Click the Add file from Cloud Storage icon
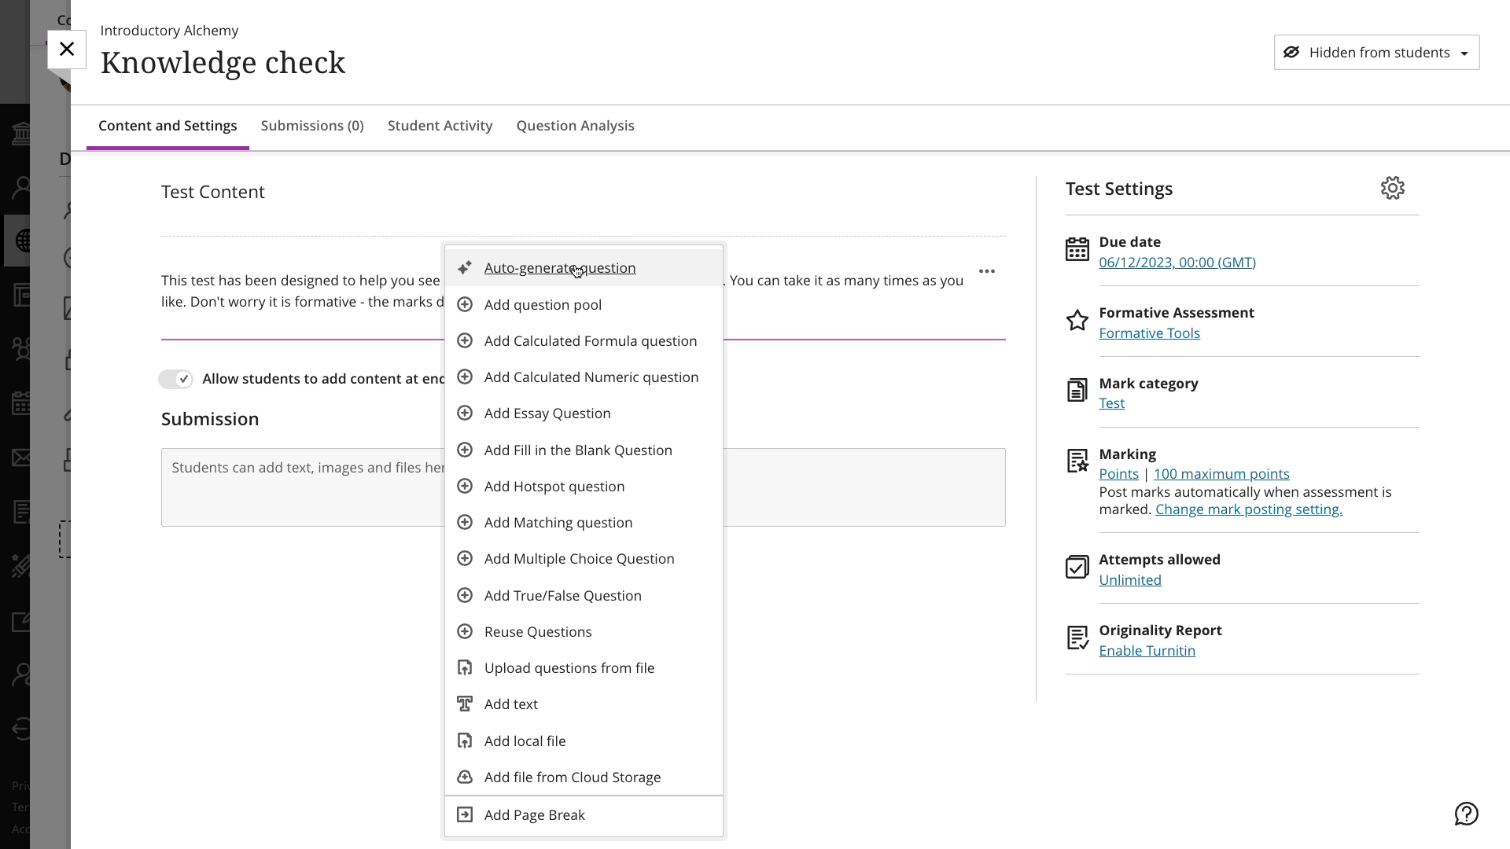The image size is (1510, 849). coord(465,777)
